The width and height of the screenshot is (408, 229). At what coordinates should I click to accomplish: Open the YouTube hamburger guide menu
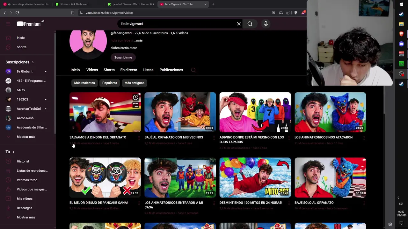point(8,24)
